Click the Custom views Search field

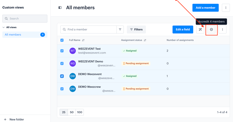pos(25,19)
